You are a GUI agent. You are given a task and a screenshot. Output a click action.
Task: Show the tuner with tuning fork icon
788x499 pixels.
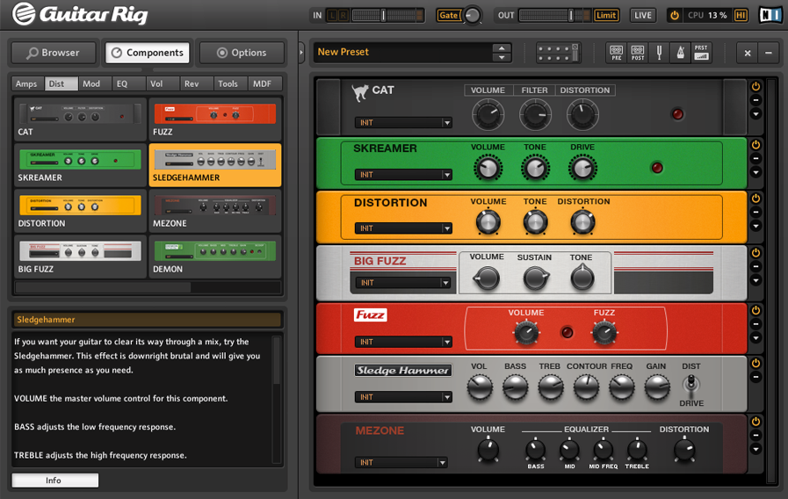click(659, 52)
